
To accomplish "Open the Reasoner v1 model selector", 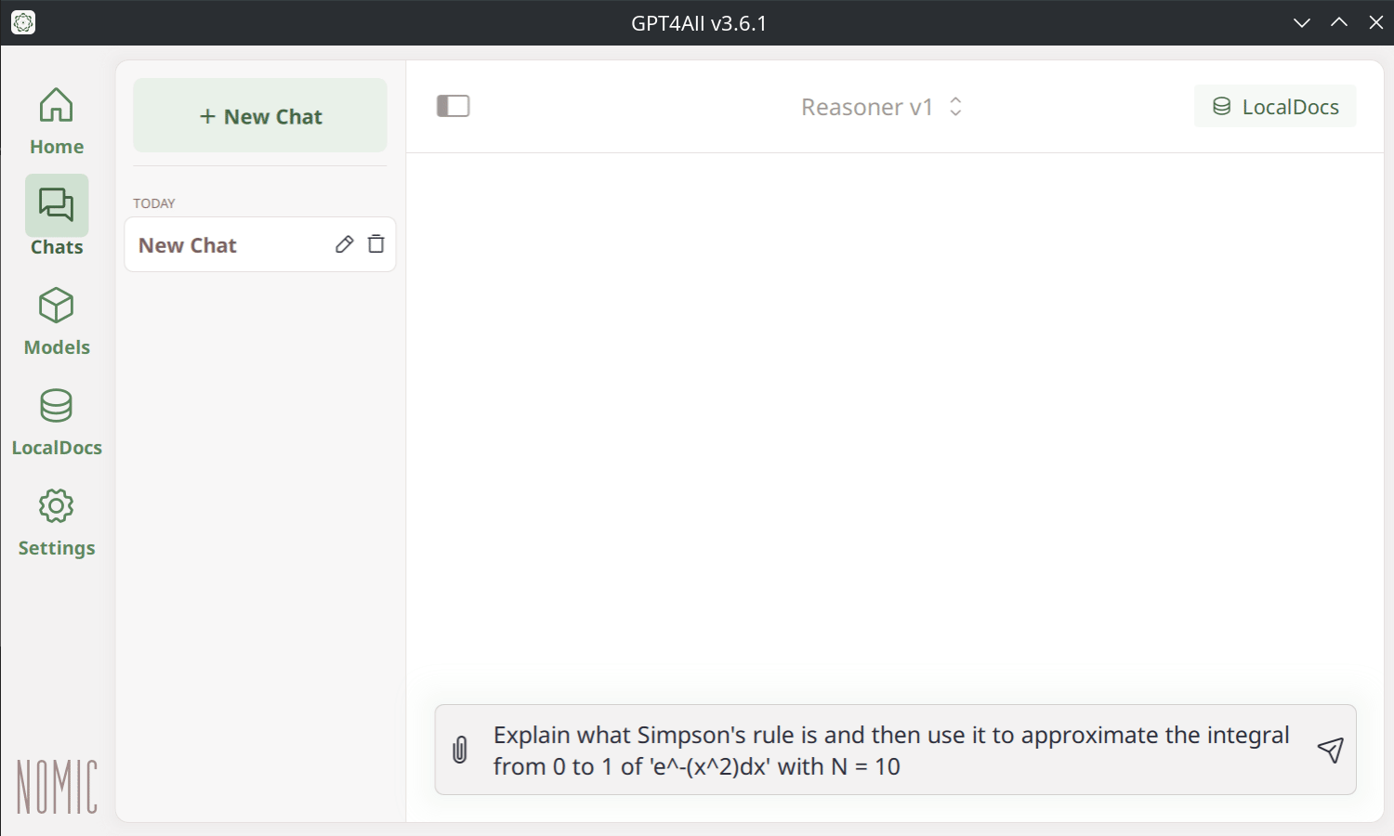I will (866, 107).
